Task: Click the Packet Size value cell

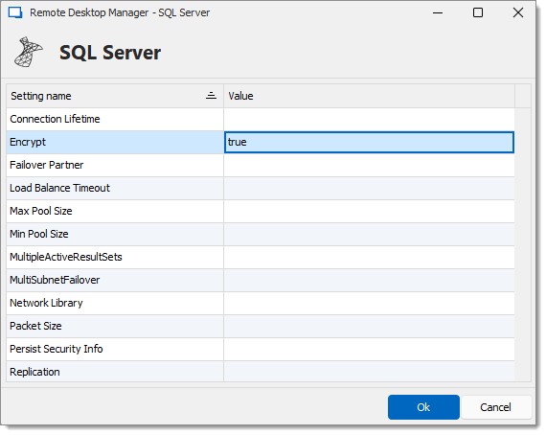Action: [x=369, y=326]
